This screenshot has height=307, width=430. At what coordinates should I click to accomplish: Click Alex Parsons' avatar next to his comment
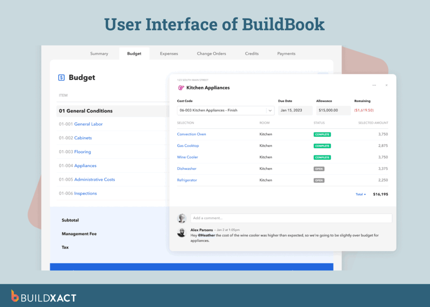point(182,232)
